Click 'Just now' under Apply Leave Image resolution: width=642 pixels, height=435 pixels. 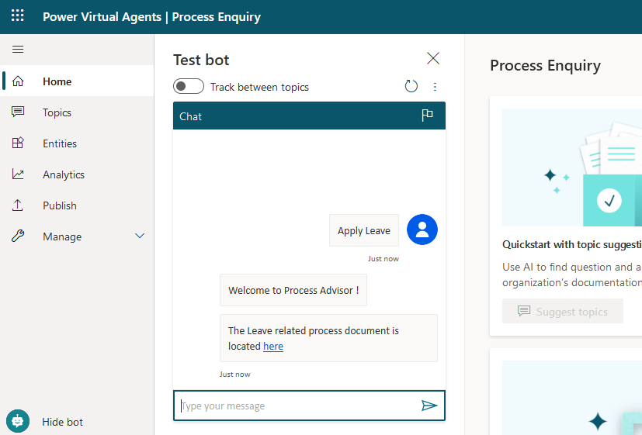coord(383,258)
